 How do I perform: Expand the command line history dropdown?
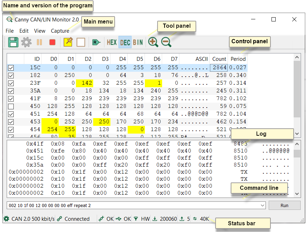[262, 205]
